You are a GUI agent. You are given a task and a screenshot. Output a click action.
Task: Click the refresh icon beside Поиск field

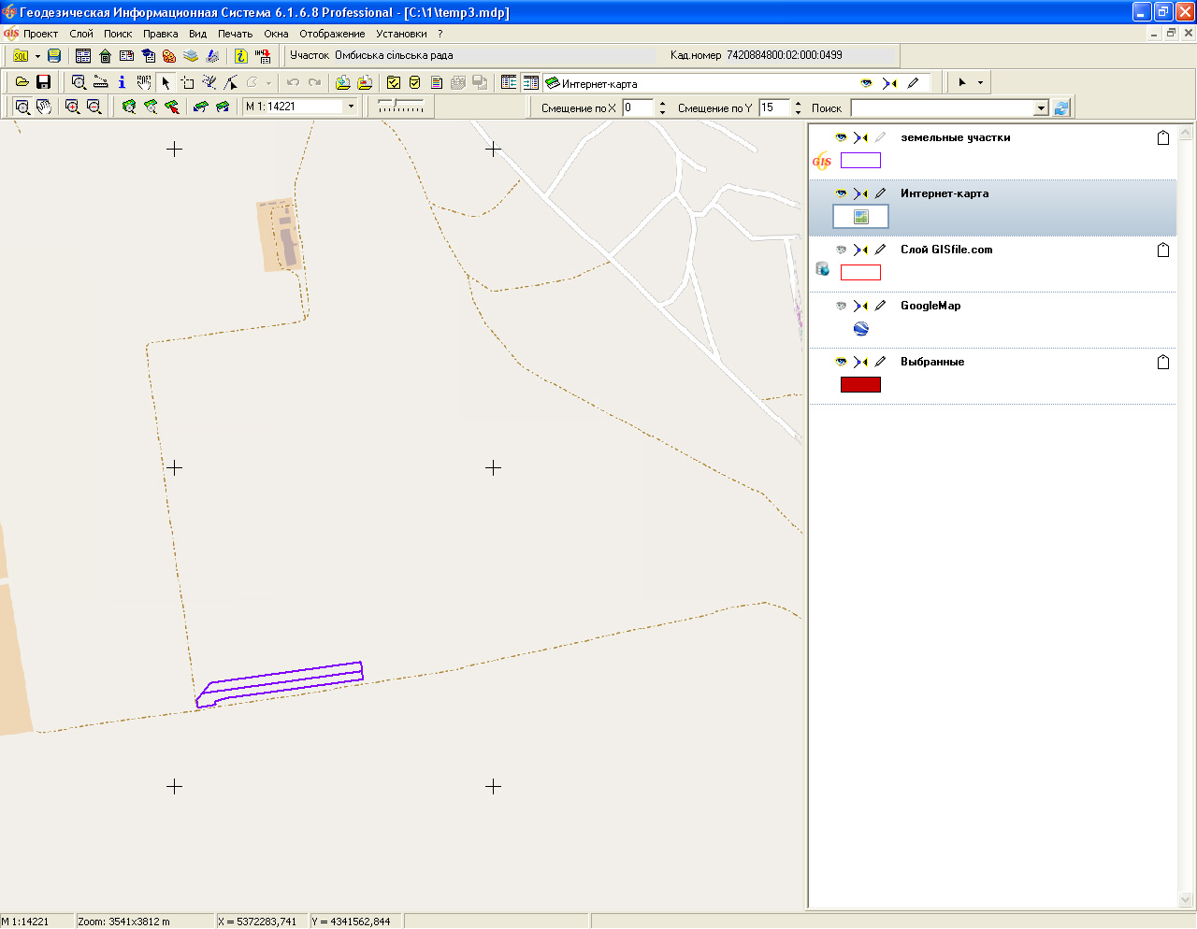click(1061, 107)
